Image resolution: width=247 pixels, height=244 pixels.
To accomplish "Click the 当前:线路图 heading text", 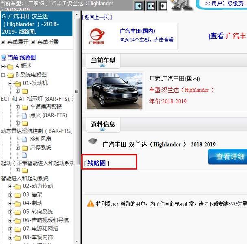I will tap(22, 57).
